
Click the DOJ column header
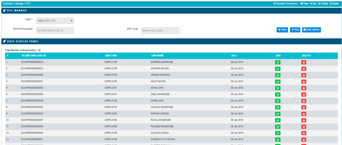[x=234, y=56]
